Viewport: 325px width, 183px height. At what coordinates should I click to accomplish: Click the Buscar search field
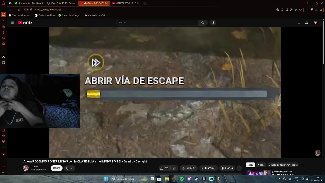(157, 23)
